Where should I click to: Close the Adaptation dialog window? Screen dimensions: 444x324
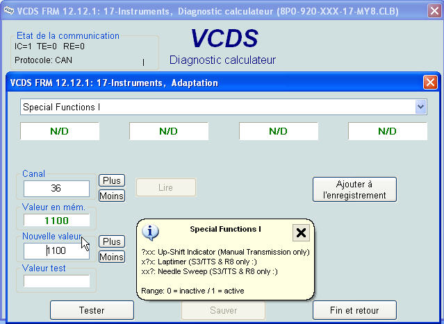(430, 83)
